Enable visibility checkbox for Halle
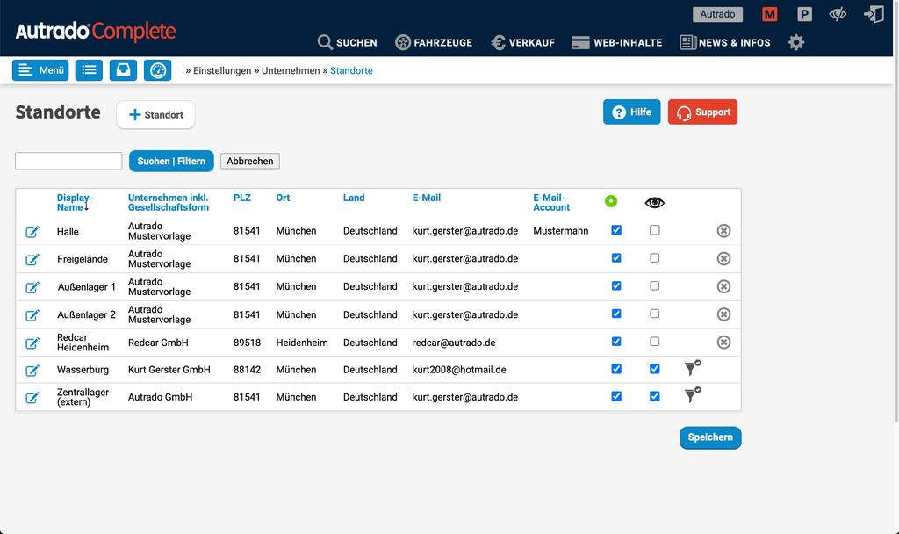This screenshot has width=899, height=534. click(x=654, y=230)
